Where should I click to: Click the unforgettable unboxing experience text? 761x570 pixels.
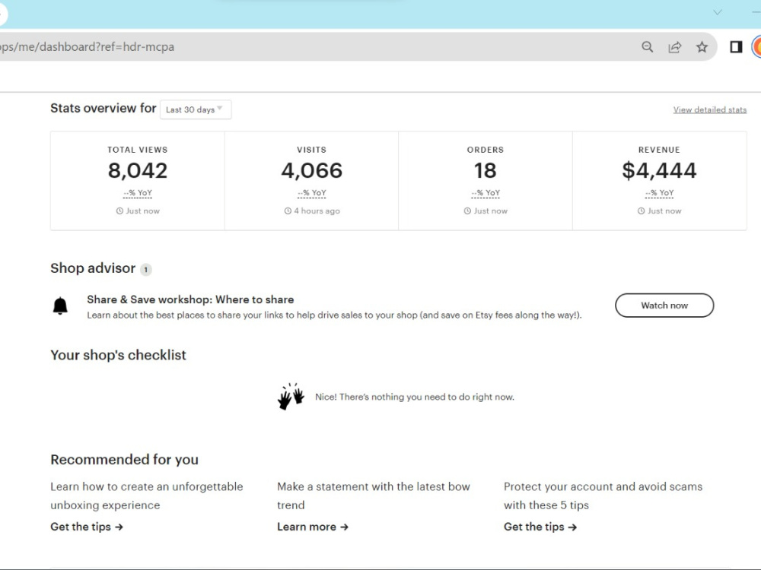pos(147,496)
